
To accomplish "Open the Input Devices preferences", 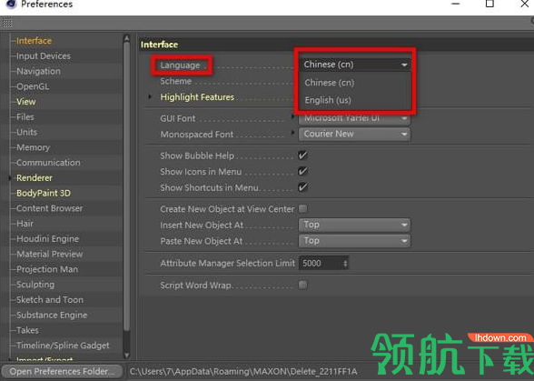I will click(x=44, y=56).
